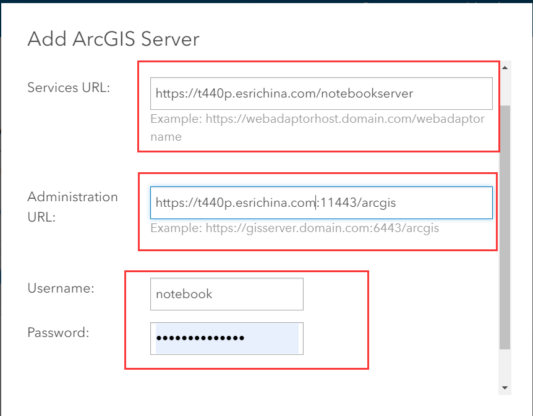The image size is (533, 416).
Task: Place cursor in highlighted Administration URL field
Action: tap(321, 202)
